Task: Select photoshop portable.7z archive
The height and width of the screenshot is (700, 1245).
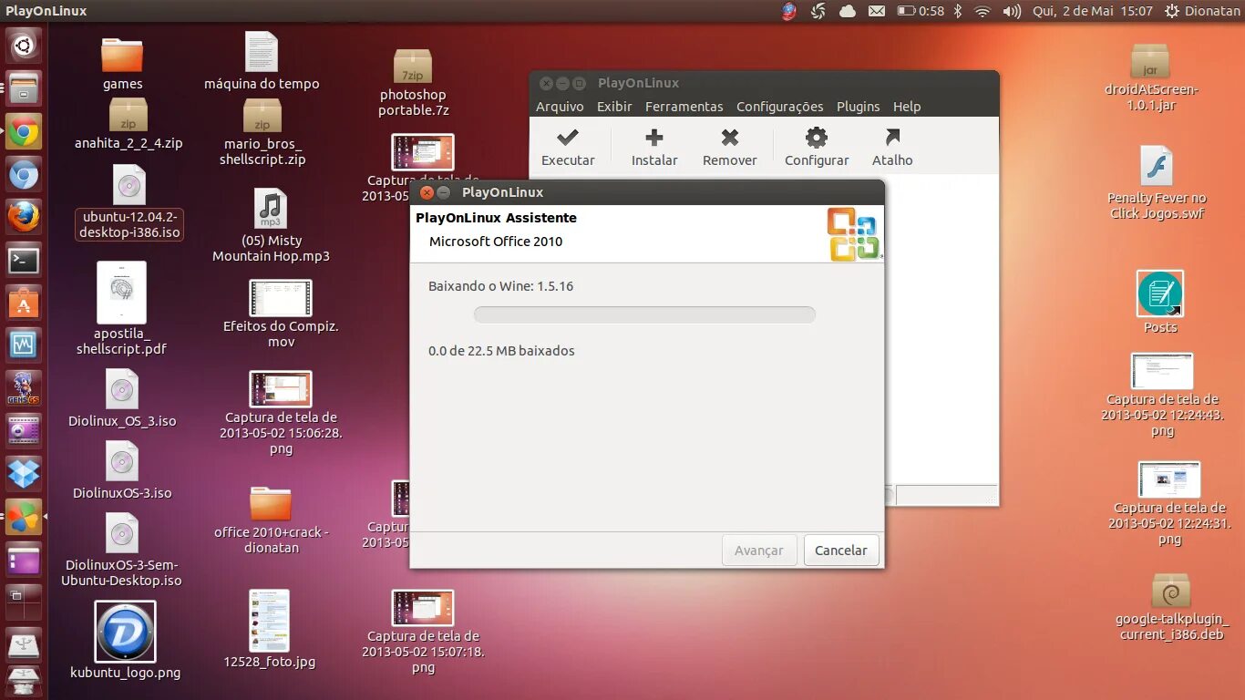Action: click(413, 83)
